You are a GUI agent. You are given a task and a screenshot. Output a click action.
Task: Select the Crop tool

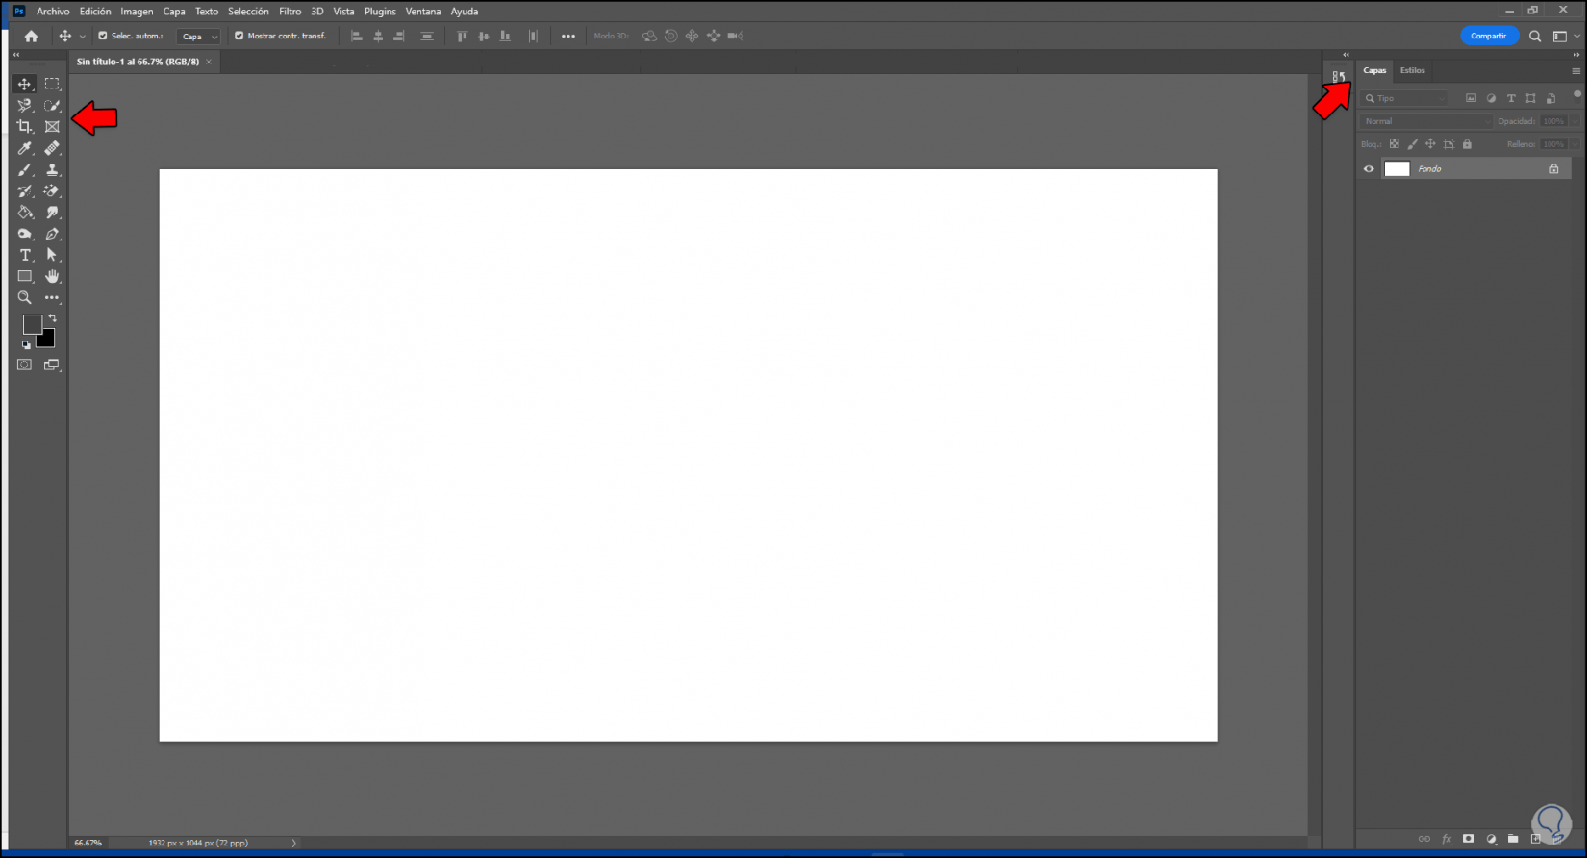click(25, 127)
